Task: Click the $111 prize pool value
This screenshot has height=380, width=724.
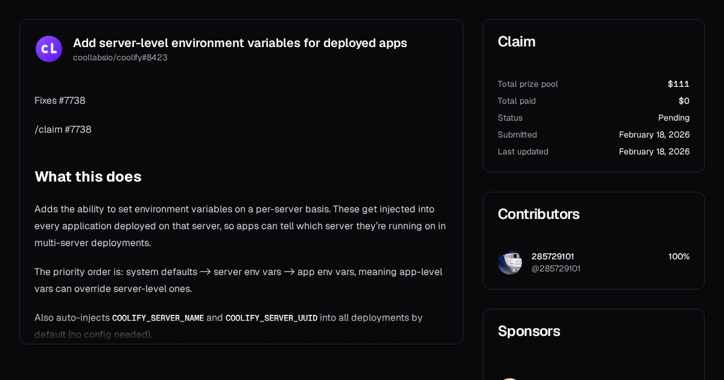Action: [x=679, y=84]
